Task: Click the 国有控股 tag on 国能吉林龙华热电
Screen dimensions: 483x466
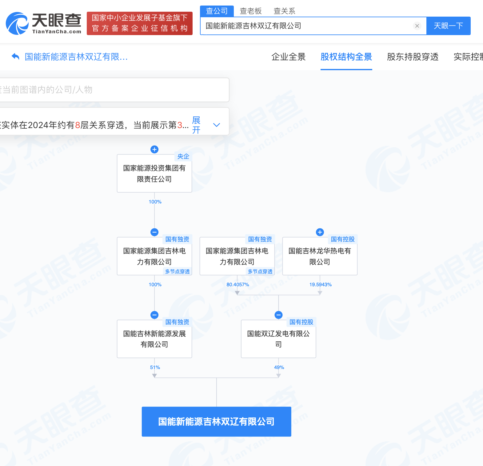Action: pos(343,239)
